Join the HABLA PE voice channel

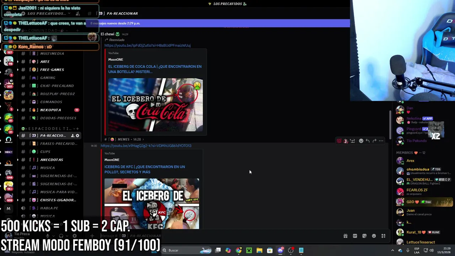[50, 208]
